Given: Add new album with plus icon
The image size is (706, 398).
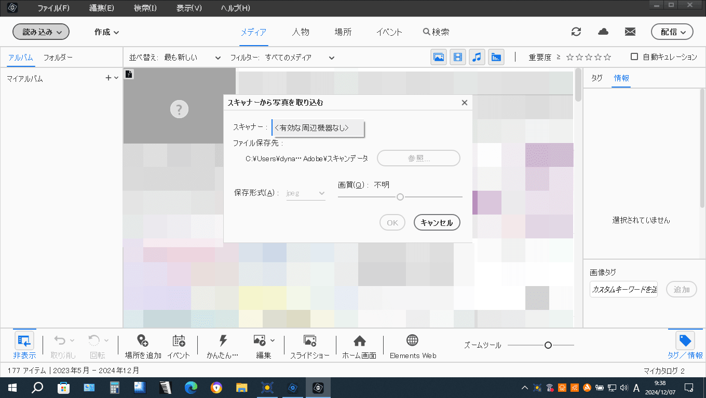Looking at the screenshot, I should (x=108, y=78).
